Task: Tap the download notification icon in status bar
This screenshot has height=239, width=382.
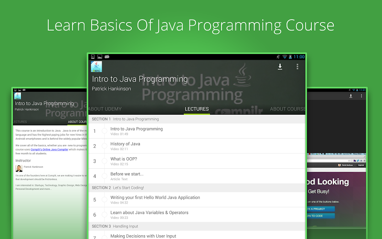Action: tap(93, 56)
